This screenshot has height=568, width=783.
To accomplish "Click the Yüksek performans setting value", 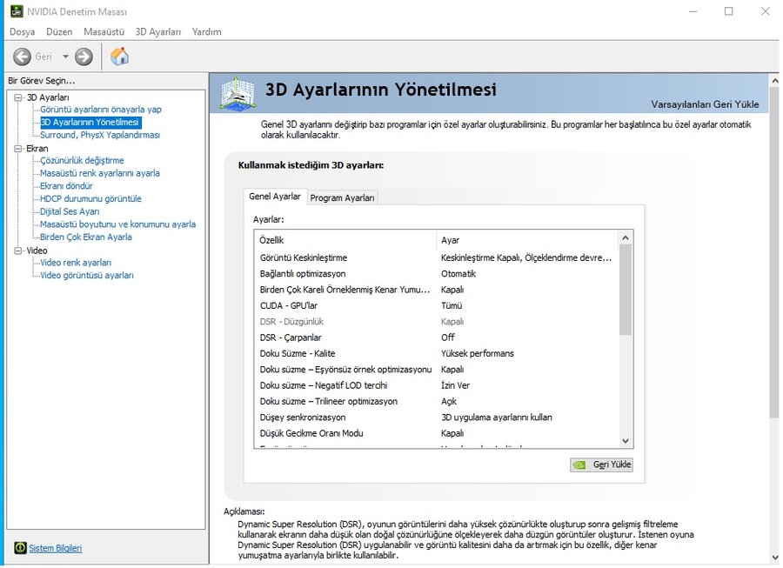I will (x=478, y=354).
